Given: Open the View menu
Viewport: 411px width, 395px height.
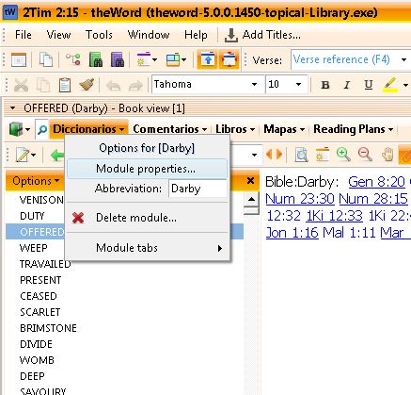Looking at the screenshot, I should (x=58, y=35).
